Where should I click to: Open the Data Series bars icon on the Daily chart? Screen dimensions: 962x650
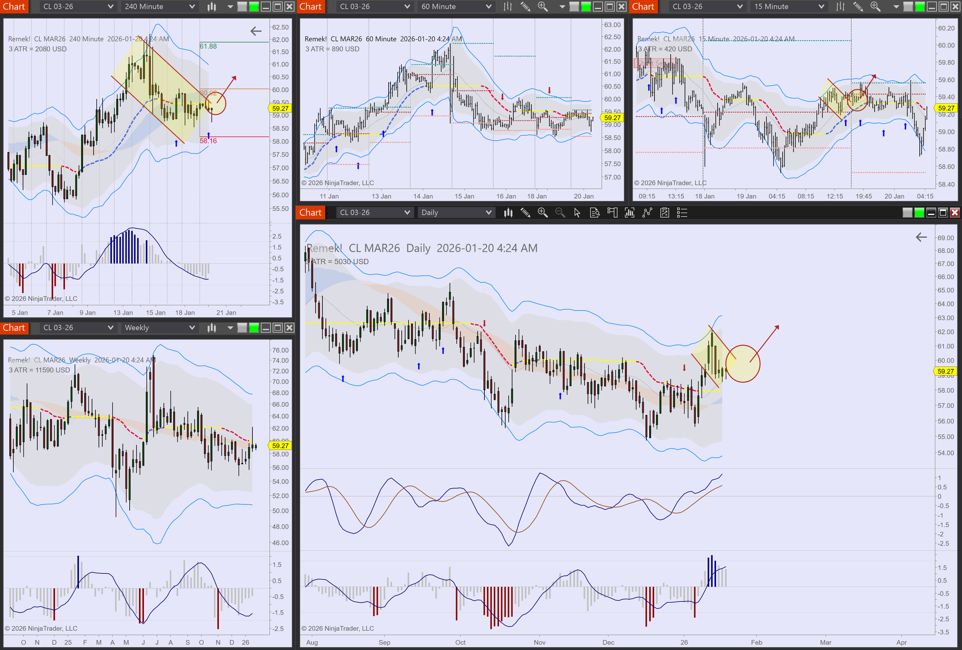click(509, 213)
